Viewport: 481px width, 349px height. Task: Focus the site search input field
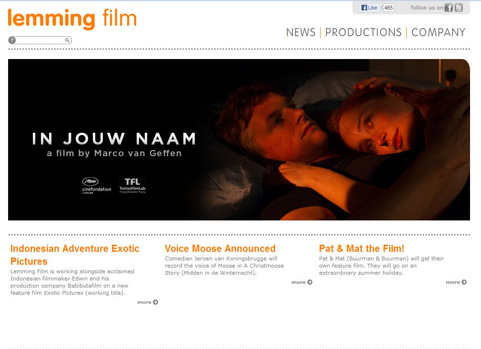pos(40,40)
